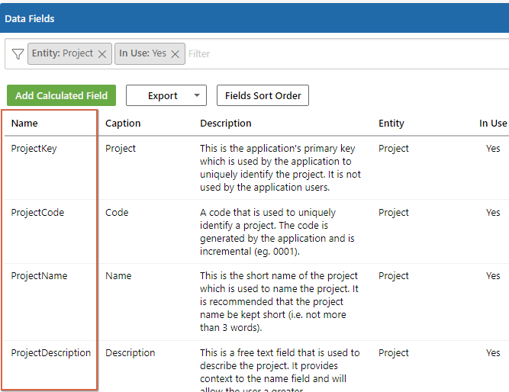Click In Use 'Yes' in ProjectDescription row
Viewport: 509px width, 392px height.
point(493,353)
